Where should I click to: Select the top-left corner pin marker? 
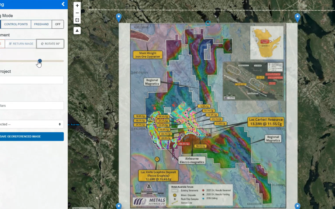click(x=118, y=17)
